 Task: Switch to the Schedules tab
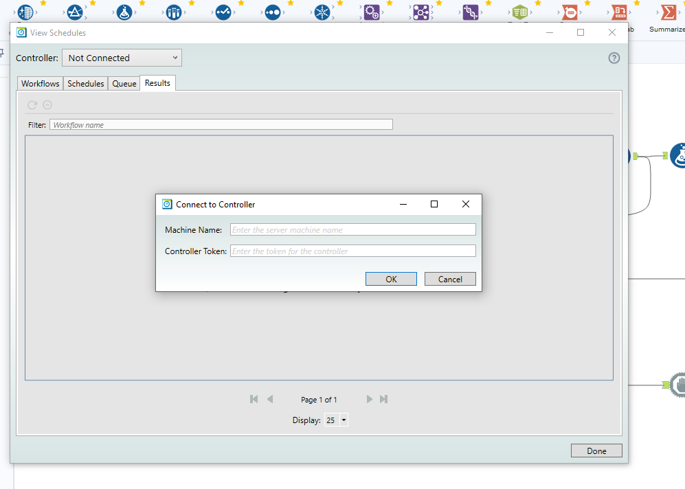(x=85, y=83)
